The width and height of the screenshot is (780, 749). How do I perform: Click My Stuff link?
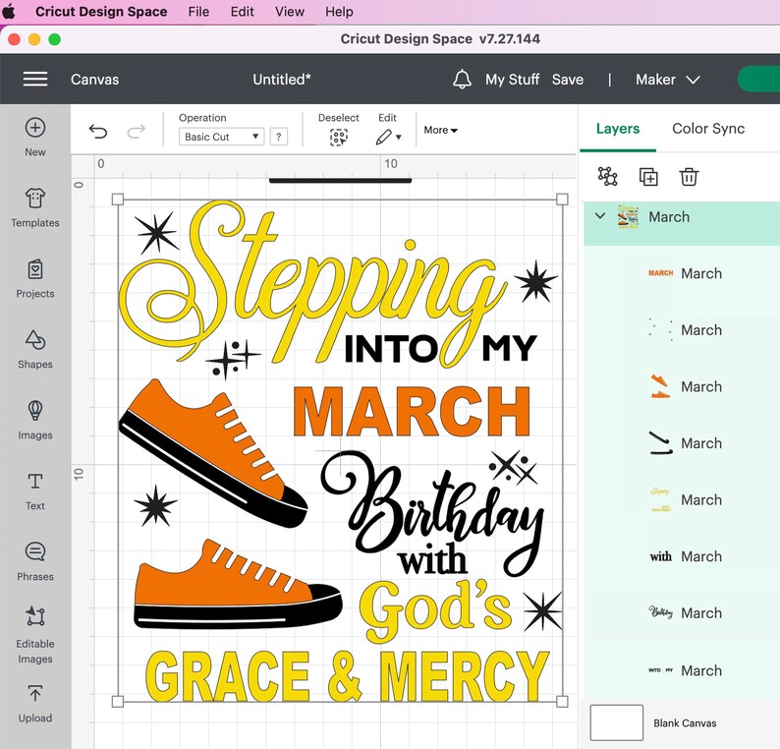click(x=513, y=80)
